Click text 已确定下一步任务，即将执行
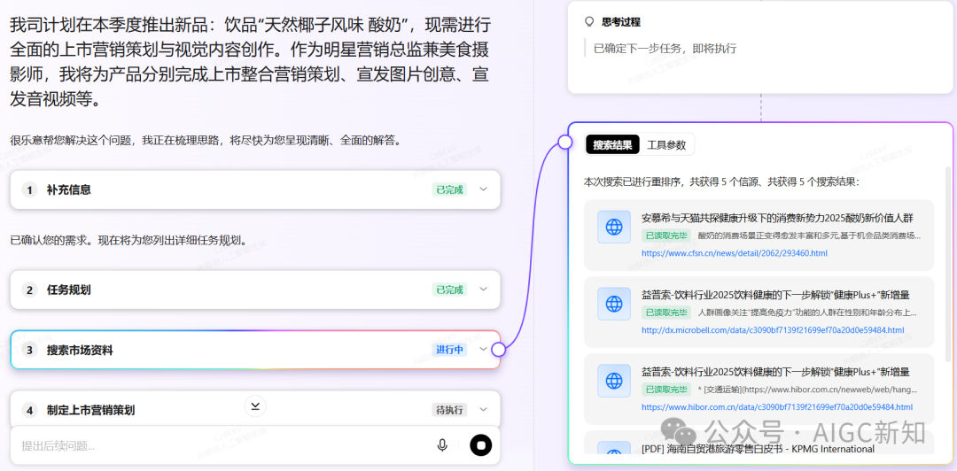 pos(665,48)
